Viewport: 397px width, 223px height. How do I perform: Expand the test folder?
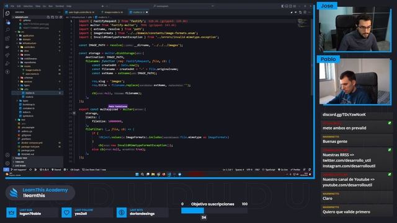(16, 120)
